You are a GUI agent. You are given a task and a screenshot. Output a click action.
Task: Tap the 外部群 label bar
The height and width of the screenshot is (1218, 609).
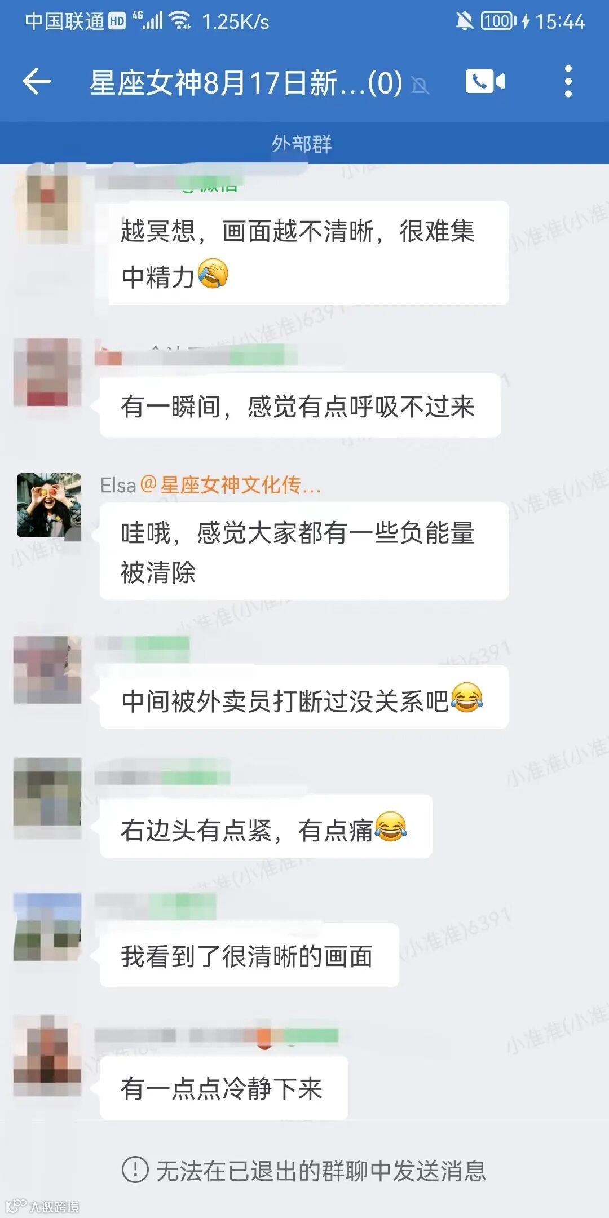click(304, 143)
